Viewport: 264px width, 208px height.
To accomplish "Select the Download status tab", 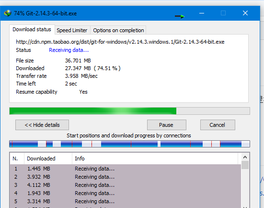I will [32, 30].
